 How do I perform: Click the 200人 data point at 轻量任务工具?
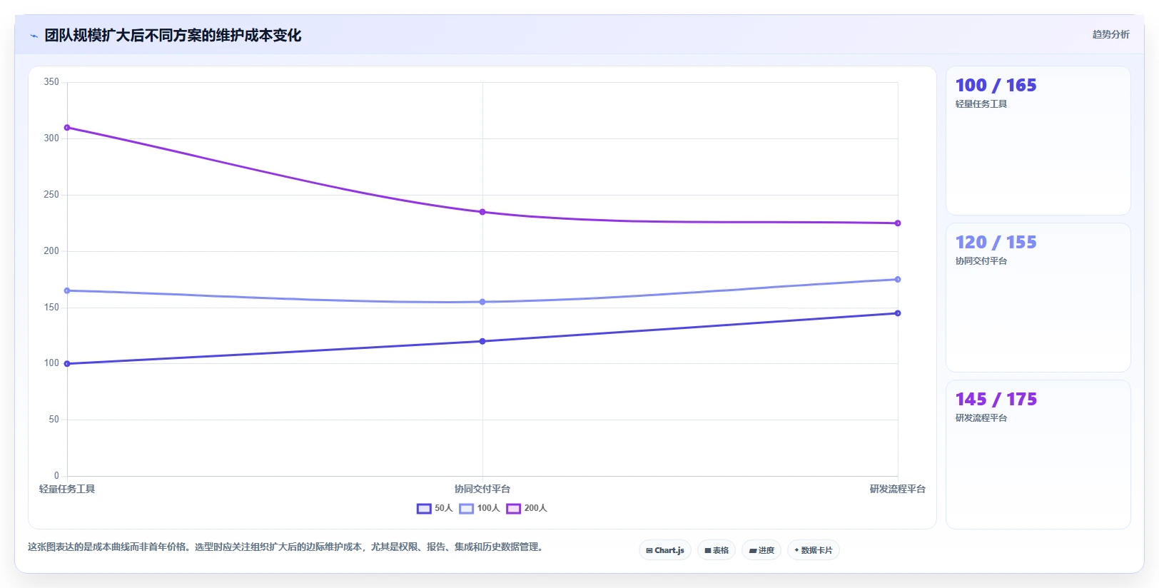(67, 128)
